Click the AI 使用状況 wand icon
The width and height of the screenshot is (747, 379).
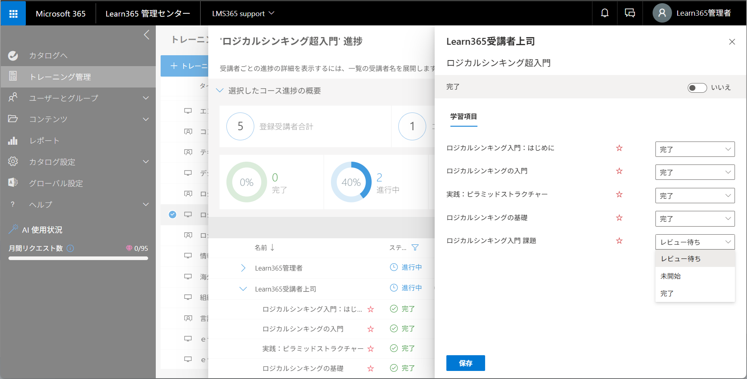coord(13,229)
